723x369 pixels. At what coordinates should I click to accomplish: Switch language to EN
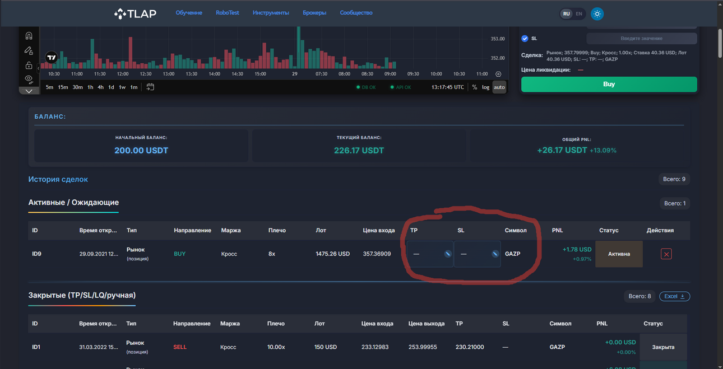pyautogui.click(x=579, y=13)
